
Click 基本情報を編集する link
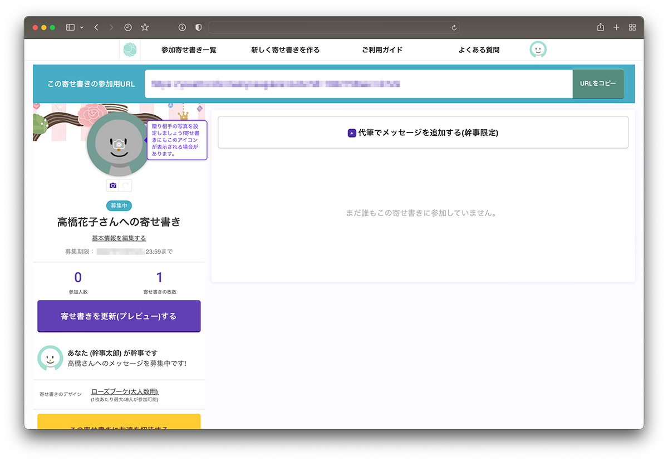119,238
